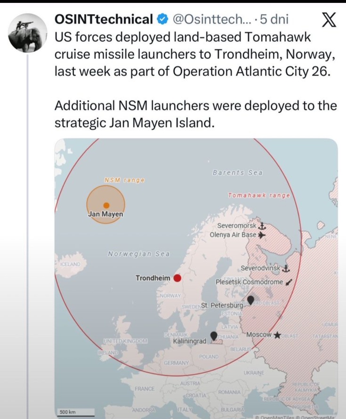The image size is (346, 419).
Task: Tap the blue verified badge
Action: pos(162,20)
